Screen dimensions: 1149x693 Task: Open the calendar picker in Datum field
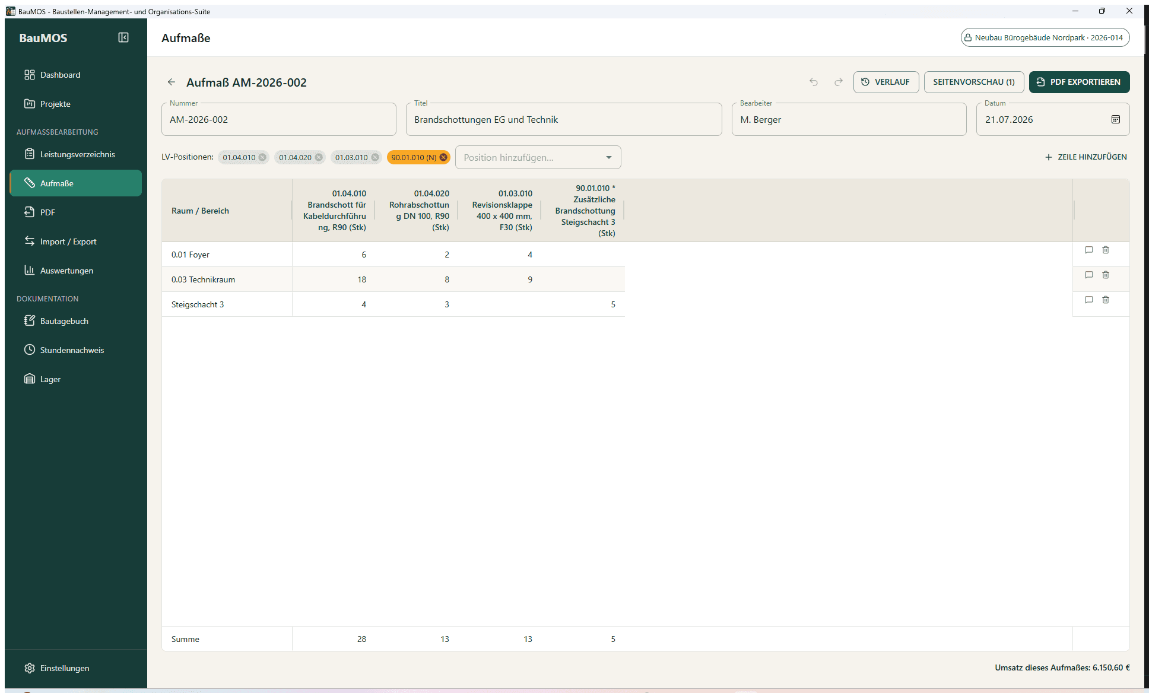pos(1116,119)
